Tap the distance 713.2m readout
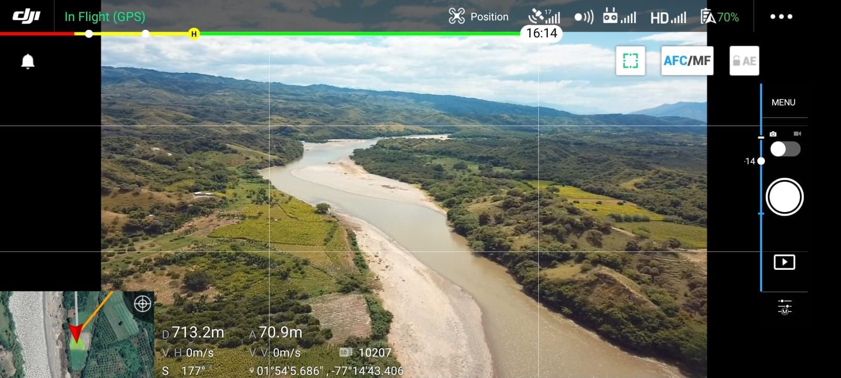The height and width of the screenshot is (378, 841). click(193, 332)
